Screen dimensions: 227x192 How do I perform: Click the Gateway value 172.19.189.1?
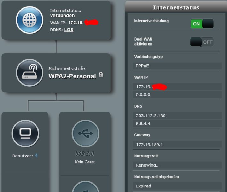tap(177, 145)
